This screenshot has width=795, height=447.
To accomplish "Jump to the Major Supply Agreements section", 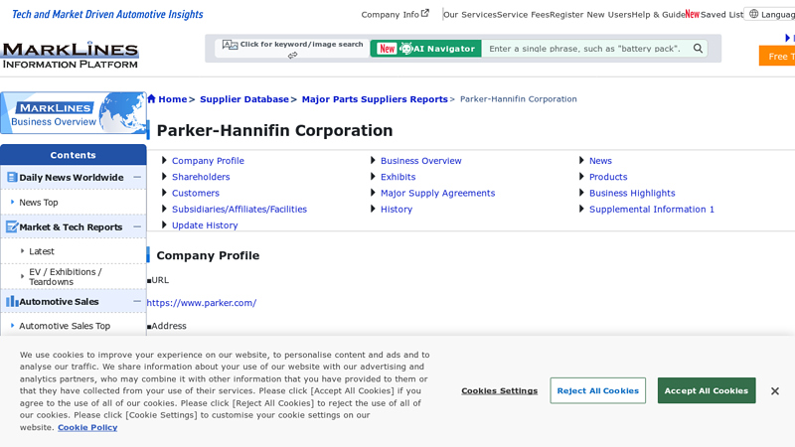I will (437, 194).
